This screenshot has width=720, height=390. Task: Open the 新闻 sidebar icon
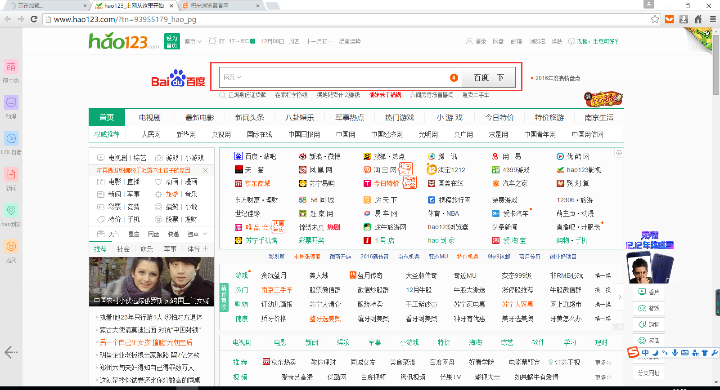[x=11, y=174]
